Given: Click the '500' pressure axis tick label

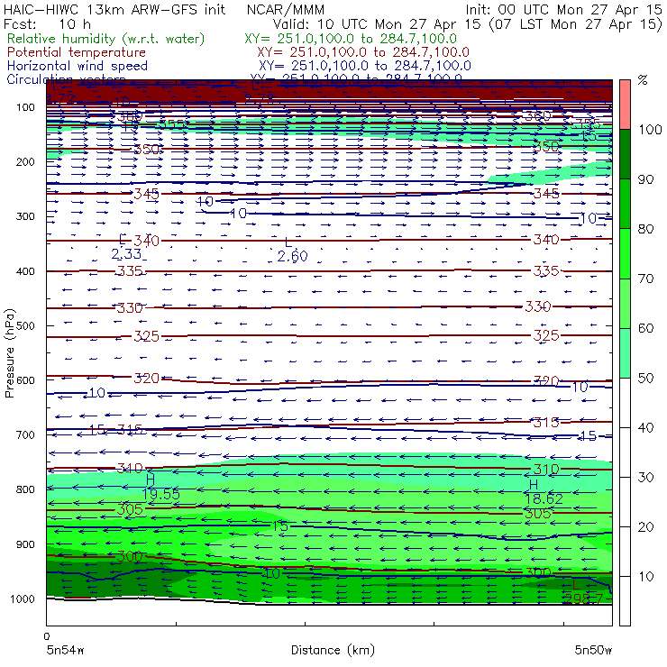Looking at the screenshot, I should coord(25,326).
